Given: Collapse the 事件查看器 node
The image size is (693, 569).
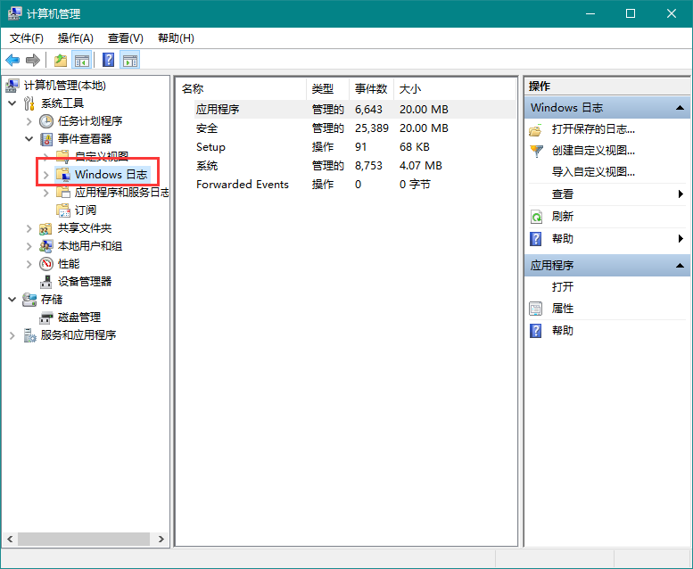Looking at the screenshot, I should click(x=29, y=139).
